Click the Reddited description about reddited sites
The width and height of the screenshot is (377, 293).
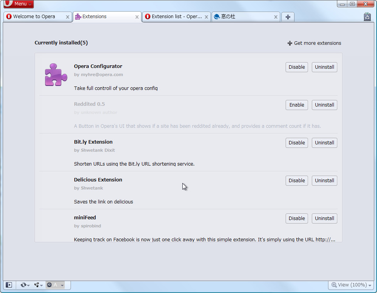coord(197,126)
